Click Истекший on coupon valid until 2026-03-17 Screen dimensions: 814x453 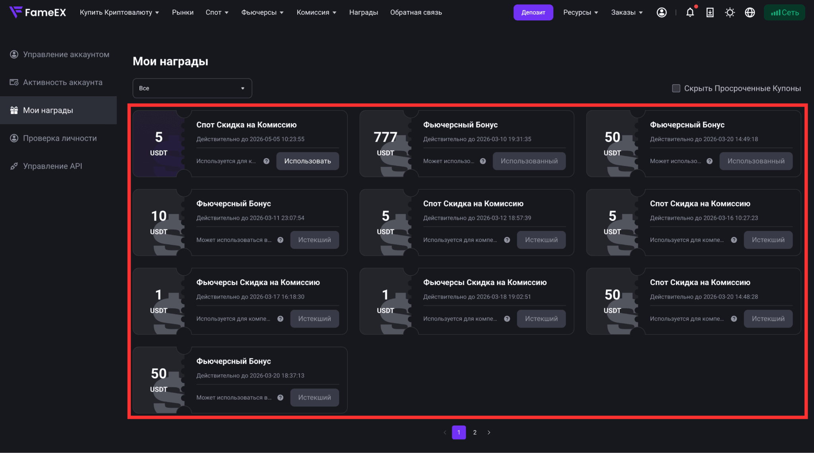[314, 319]
